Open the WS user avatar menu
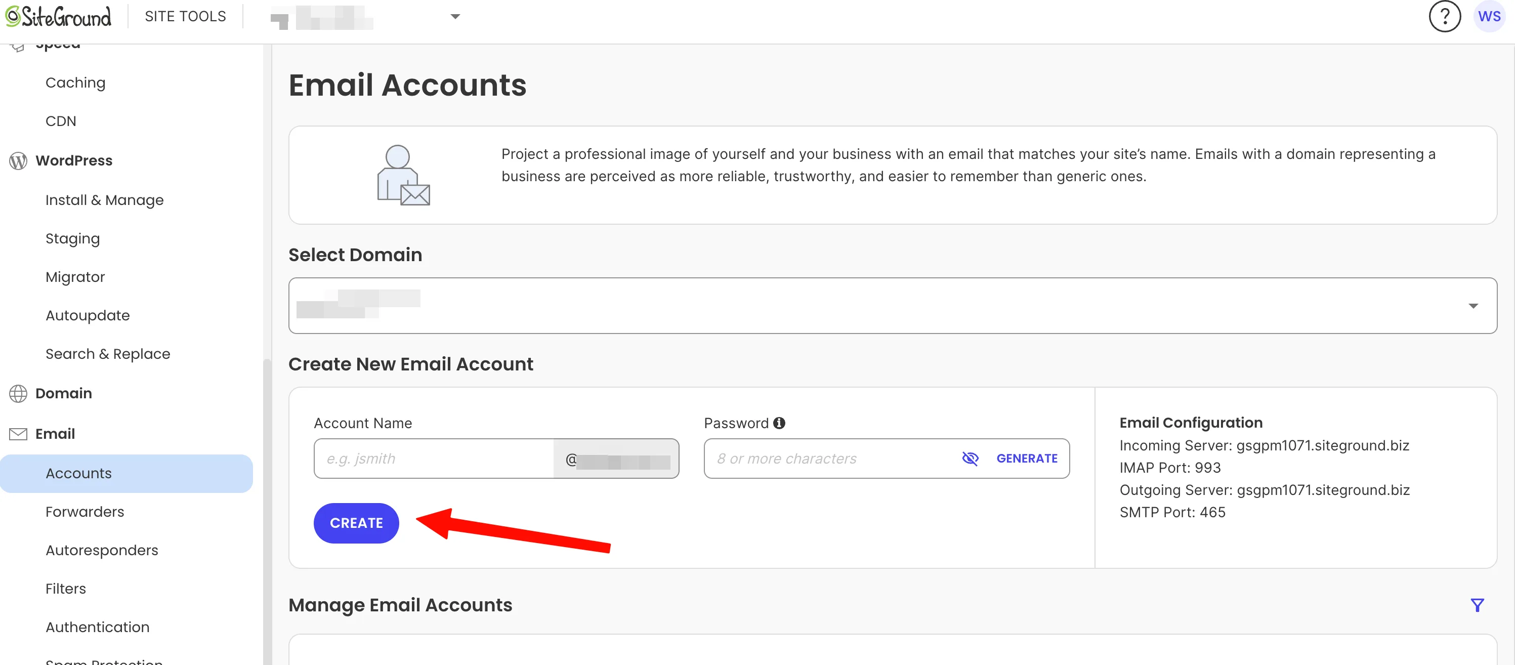 pos(1489,17)
